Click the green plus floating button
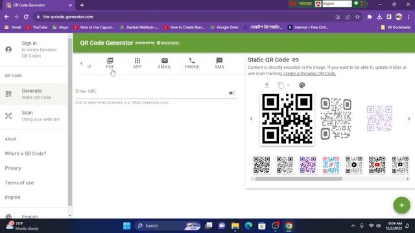Viewport: 415px width, 233px height. pos(401,205)
